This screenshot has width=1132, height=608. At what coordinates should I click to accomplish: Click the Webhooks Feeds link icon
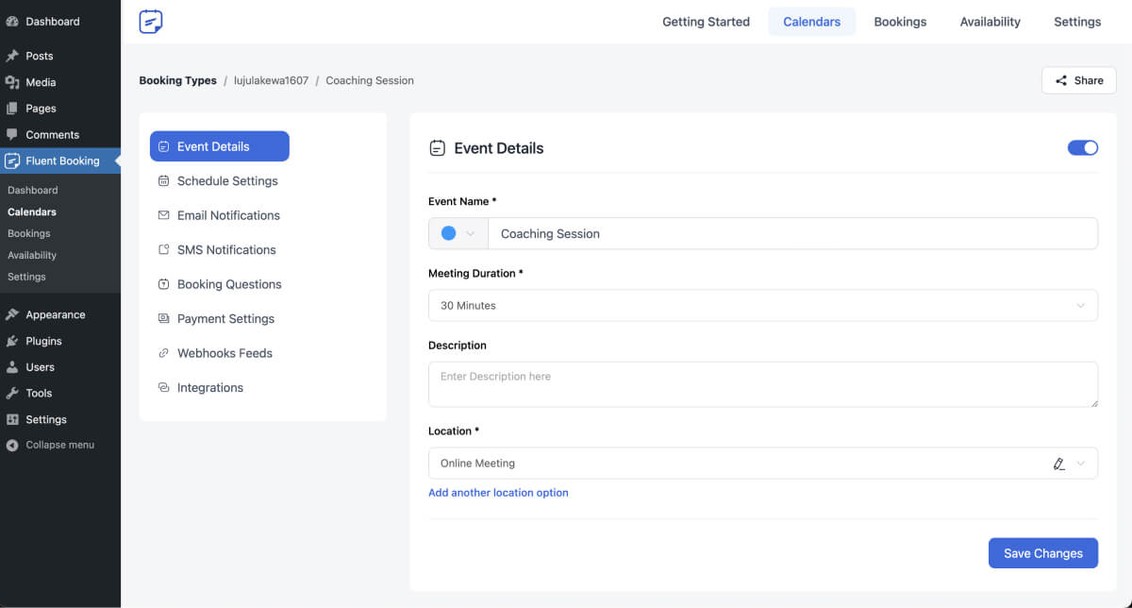pos(163,353)
